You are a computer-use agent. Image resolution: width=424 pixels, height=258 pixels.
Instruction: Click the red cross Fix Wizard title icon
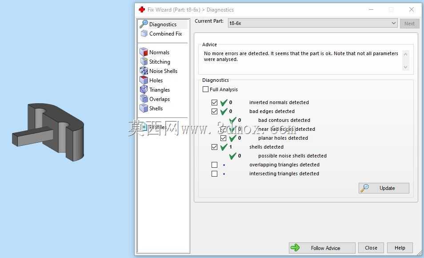click(x=142, y=10)
